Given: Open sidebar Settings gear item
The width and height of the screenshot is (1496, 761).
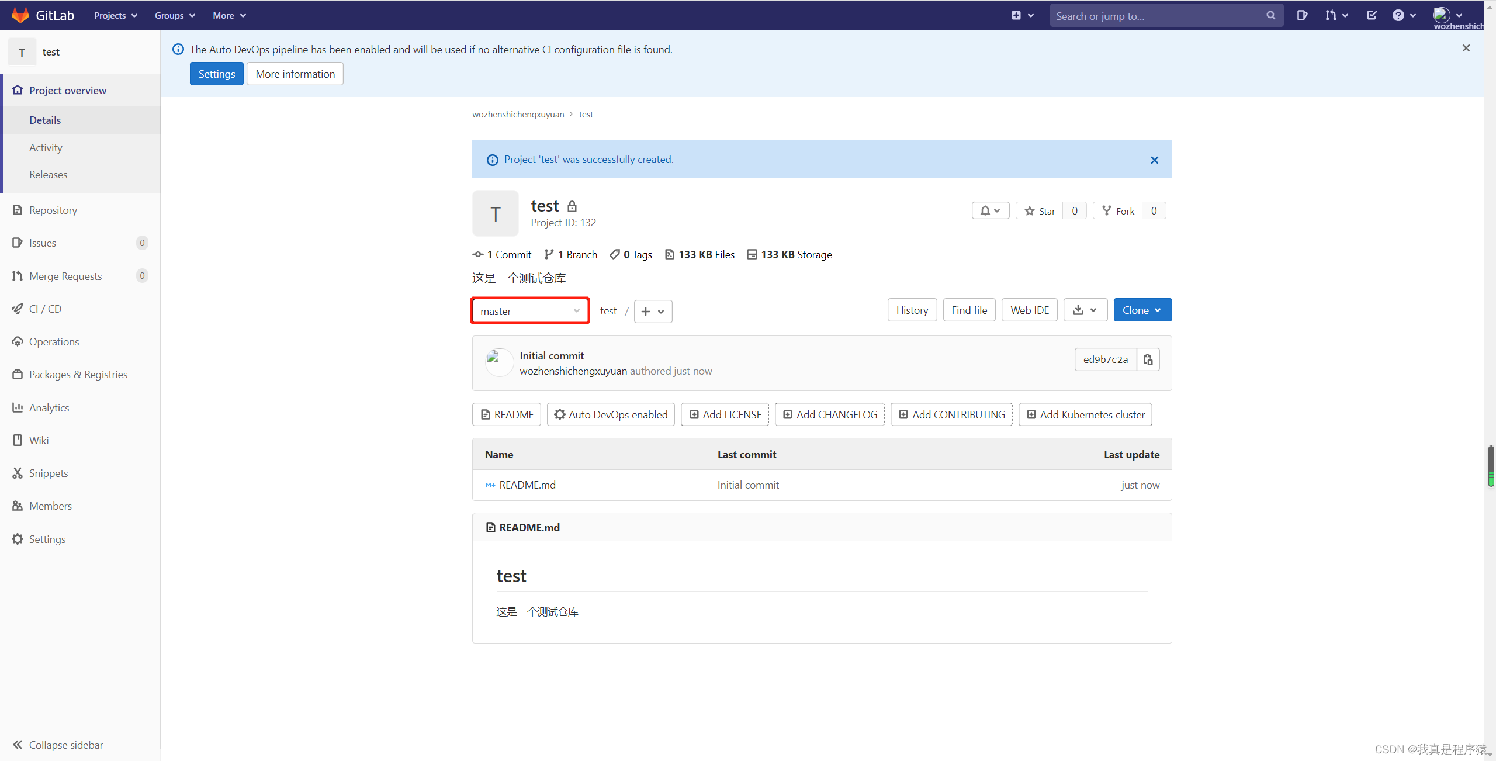Looking at the screenshot, I should click(81, 539).
